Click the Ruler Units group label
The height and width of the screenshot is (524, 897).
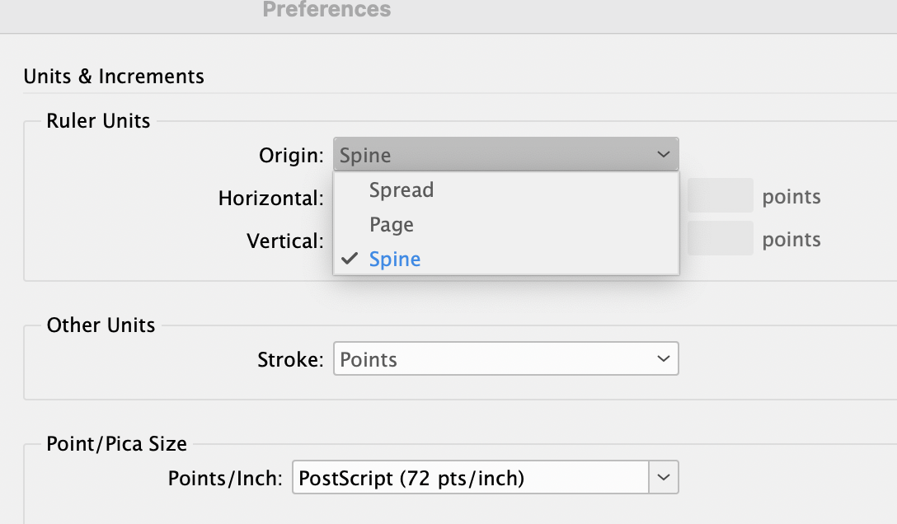pos(99,120)
